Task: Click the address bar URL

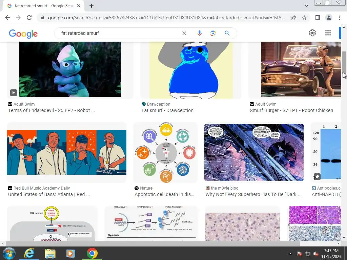Action: [166, 18]
